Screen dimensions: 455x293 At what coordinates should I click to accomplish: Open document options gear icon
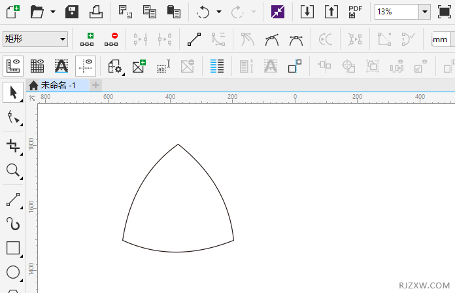(x=115, y=66)
